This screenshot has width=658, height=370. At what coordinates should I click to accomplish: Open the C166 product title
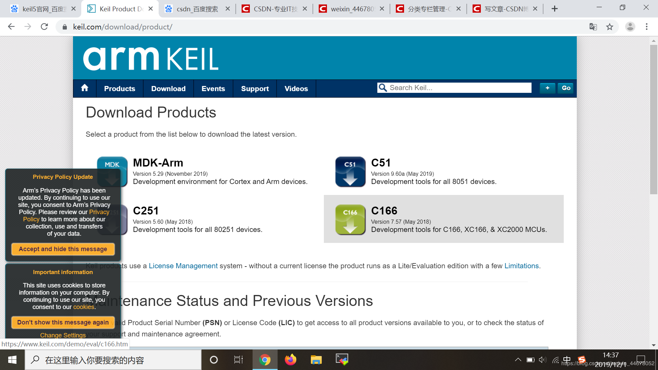[x=384, y=211]
